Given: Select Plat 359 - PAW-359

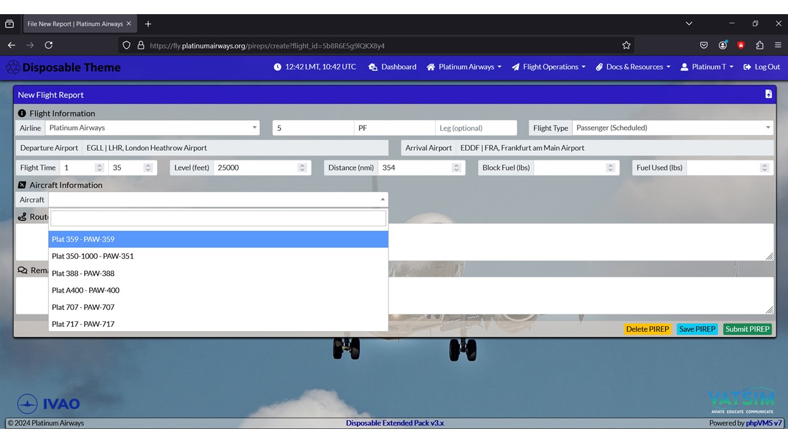Looking at the screenshot, I should (218, 239).
